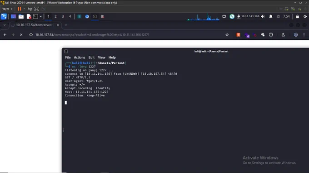Focus the Chromium browser taskbar item
This screenshot has height=173, width=309.
[x=87, y=16]
